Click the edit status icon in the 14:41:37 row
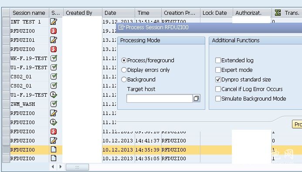 (54, 141)
